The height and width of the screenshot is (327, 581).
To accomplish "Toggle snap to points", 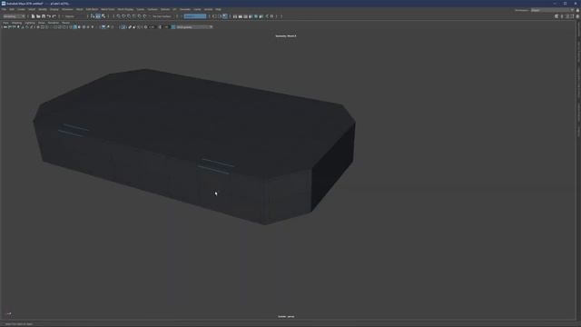I will pyautogui.click(x=129, y=16).
